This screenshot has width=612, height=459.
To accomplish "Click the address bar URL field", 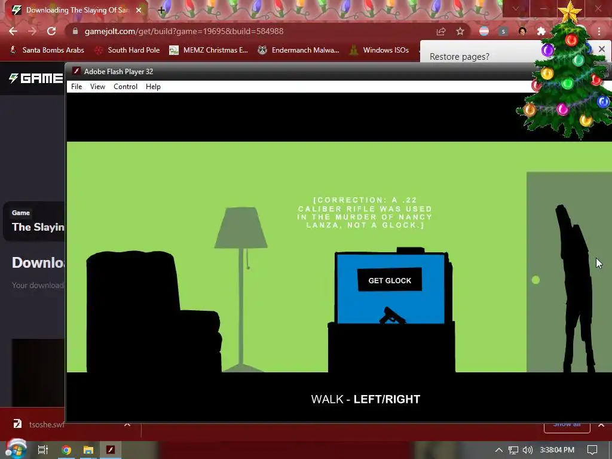I will click(250, 31).
